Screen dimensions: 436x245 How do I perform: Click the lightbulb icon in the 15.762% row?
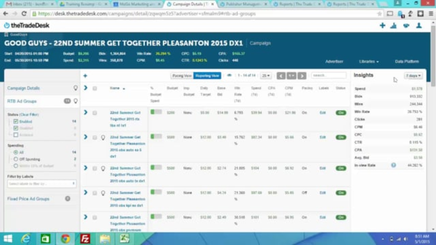click(103, 138)
